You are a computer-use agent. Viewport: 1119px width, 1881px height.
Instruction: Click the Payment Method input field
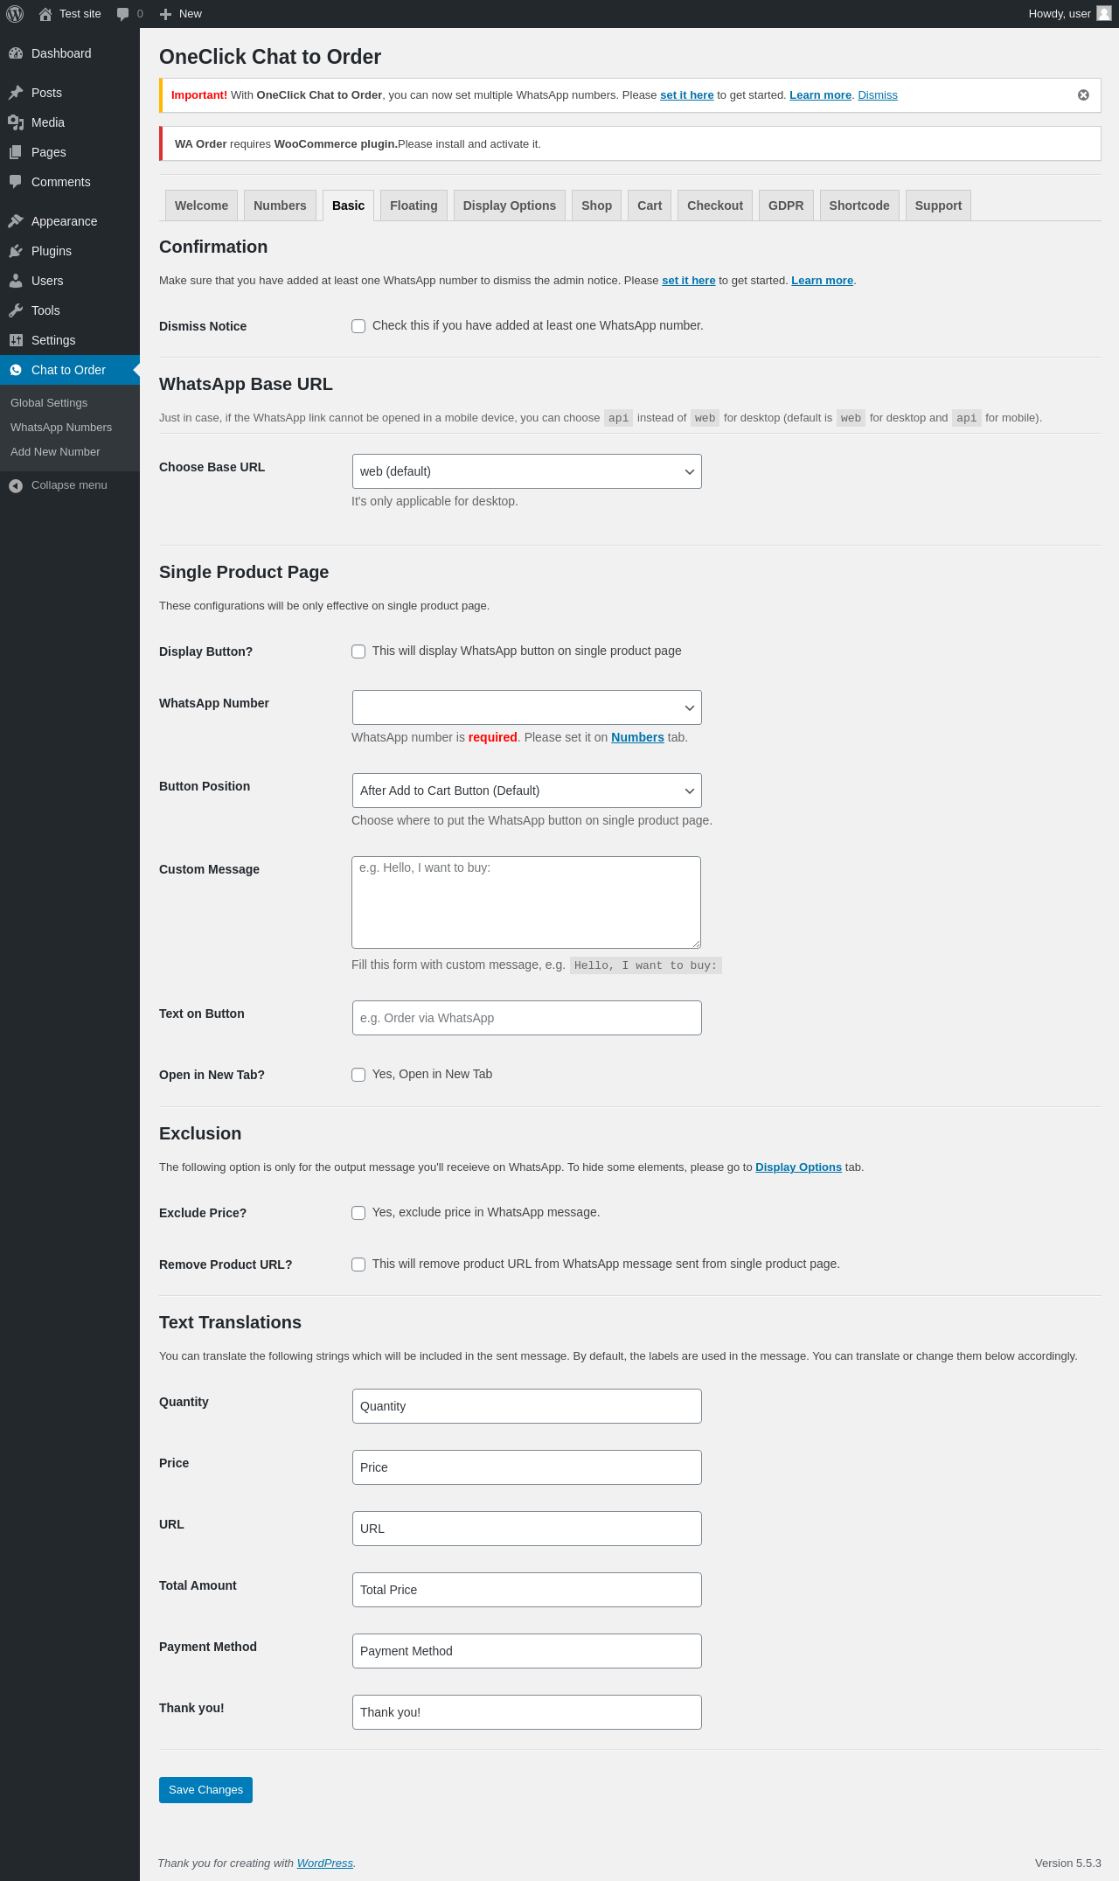click(527, 1651)
